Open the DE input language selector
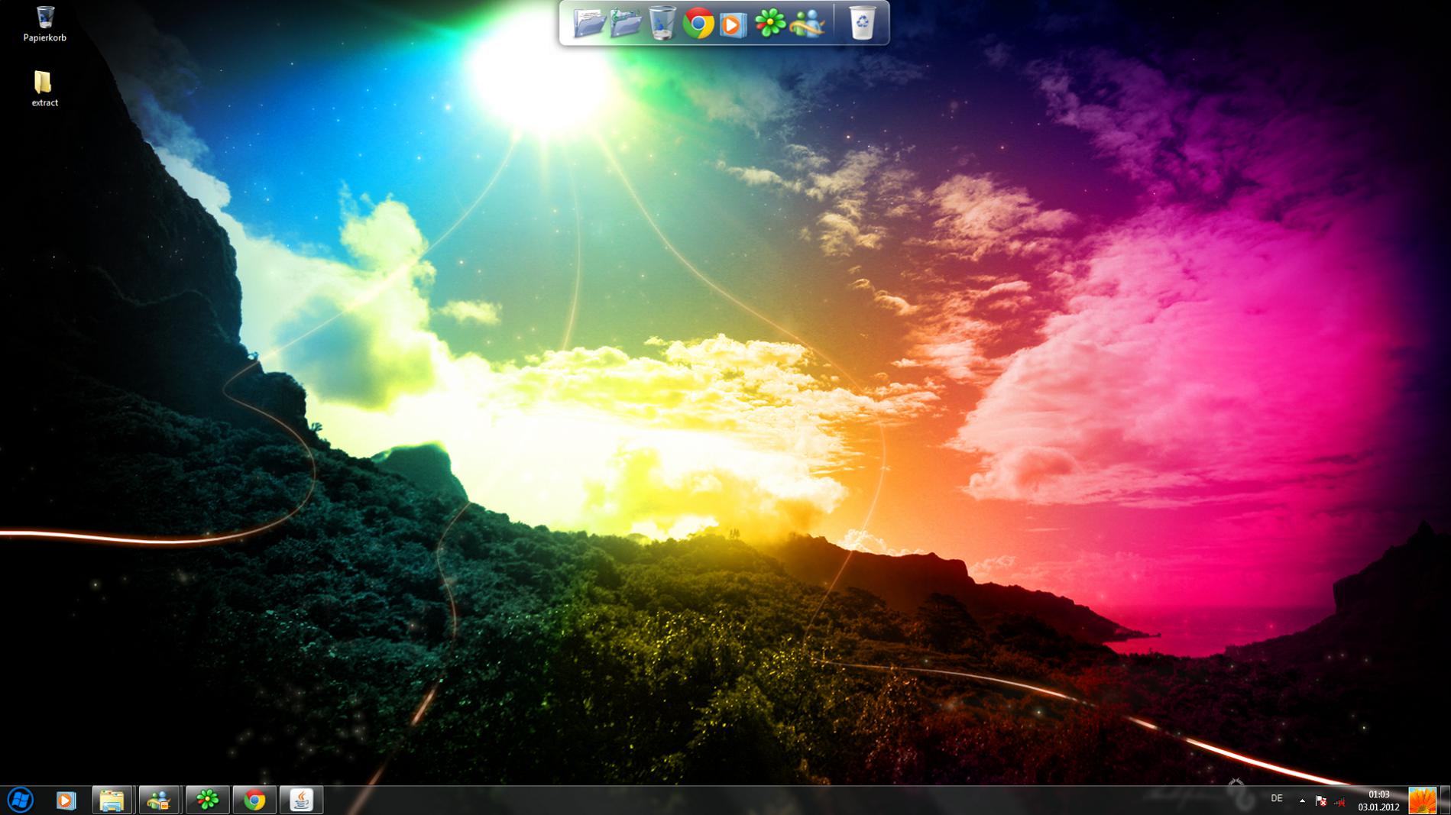Screen dimensions: 1451x815 point(1276,799)
